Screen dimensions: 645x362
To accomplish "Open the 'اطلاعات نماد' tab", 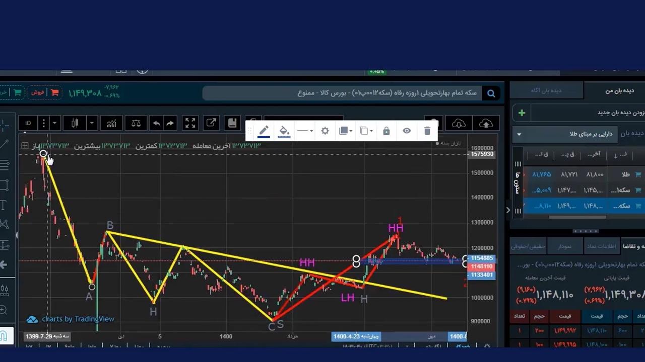I will [601, 246].
